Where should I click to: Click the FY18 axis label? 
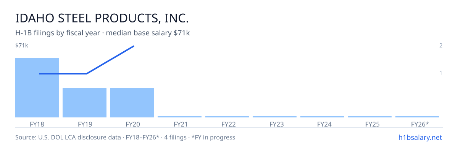click(x=37, y=124)
